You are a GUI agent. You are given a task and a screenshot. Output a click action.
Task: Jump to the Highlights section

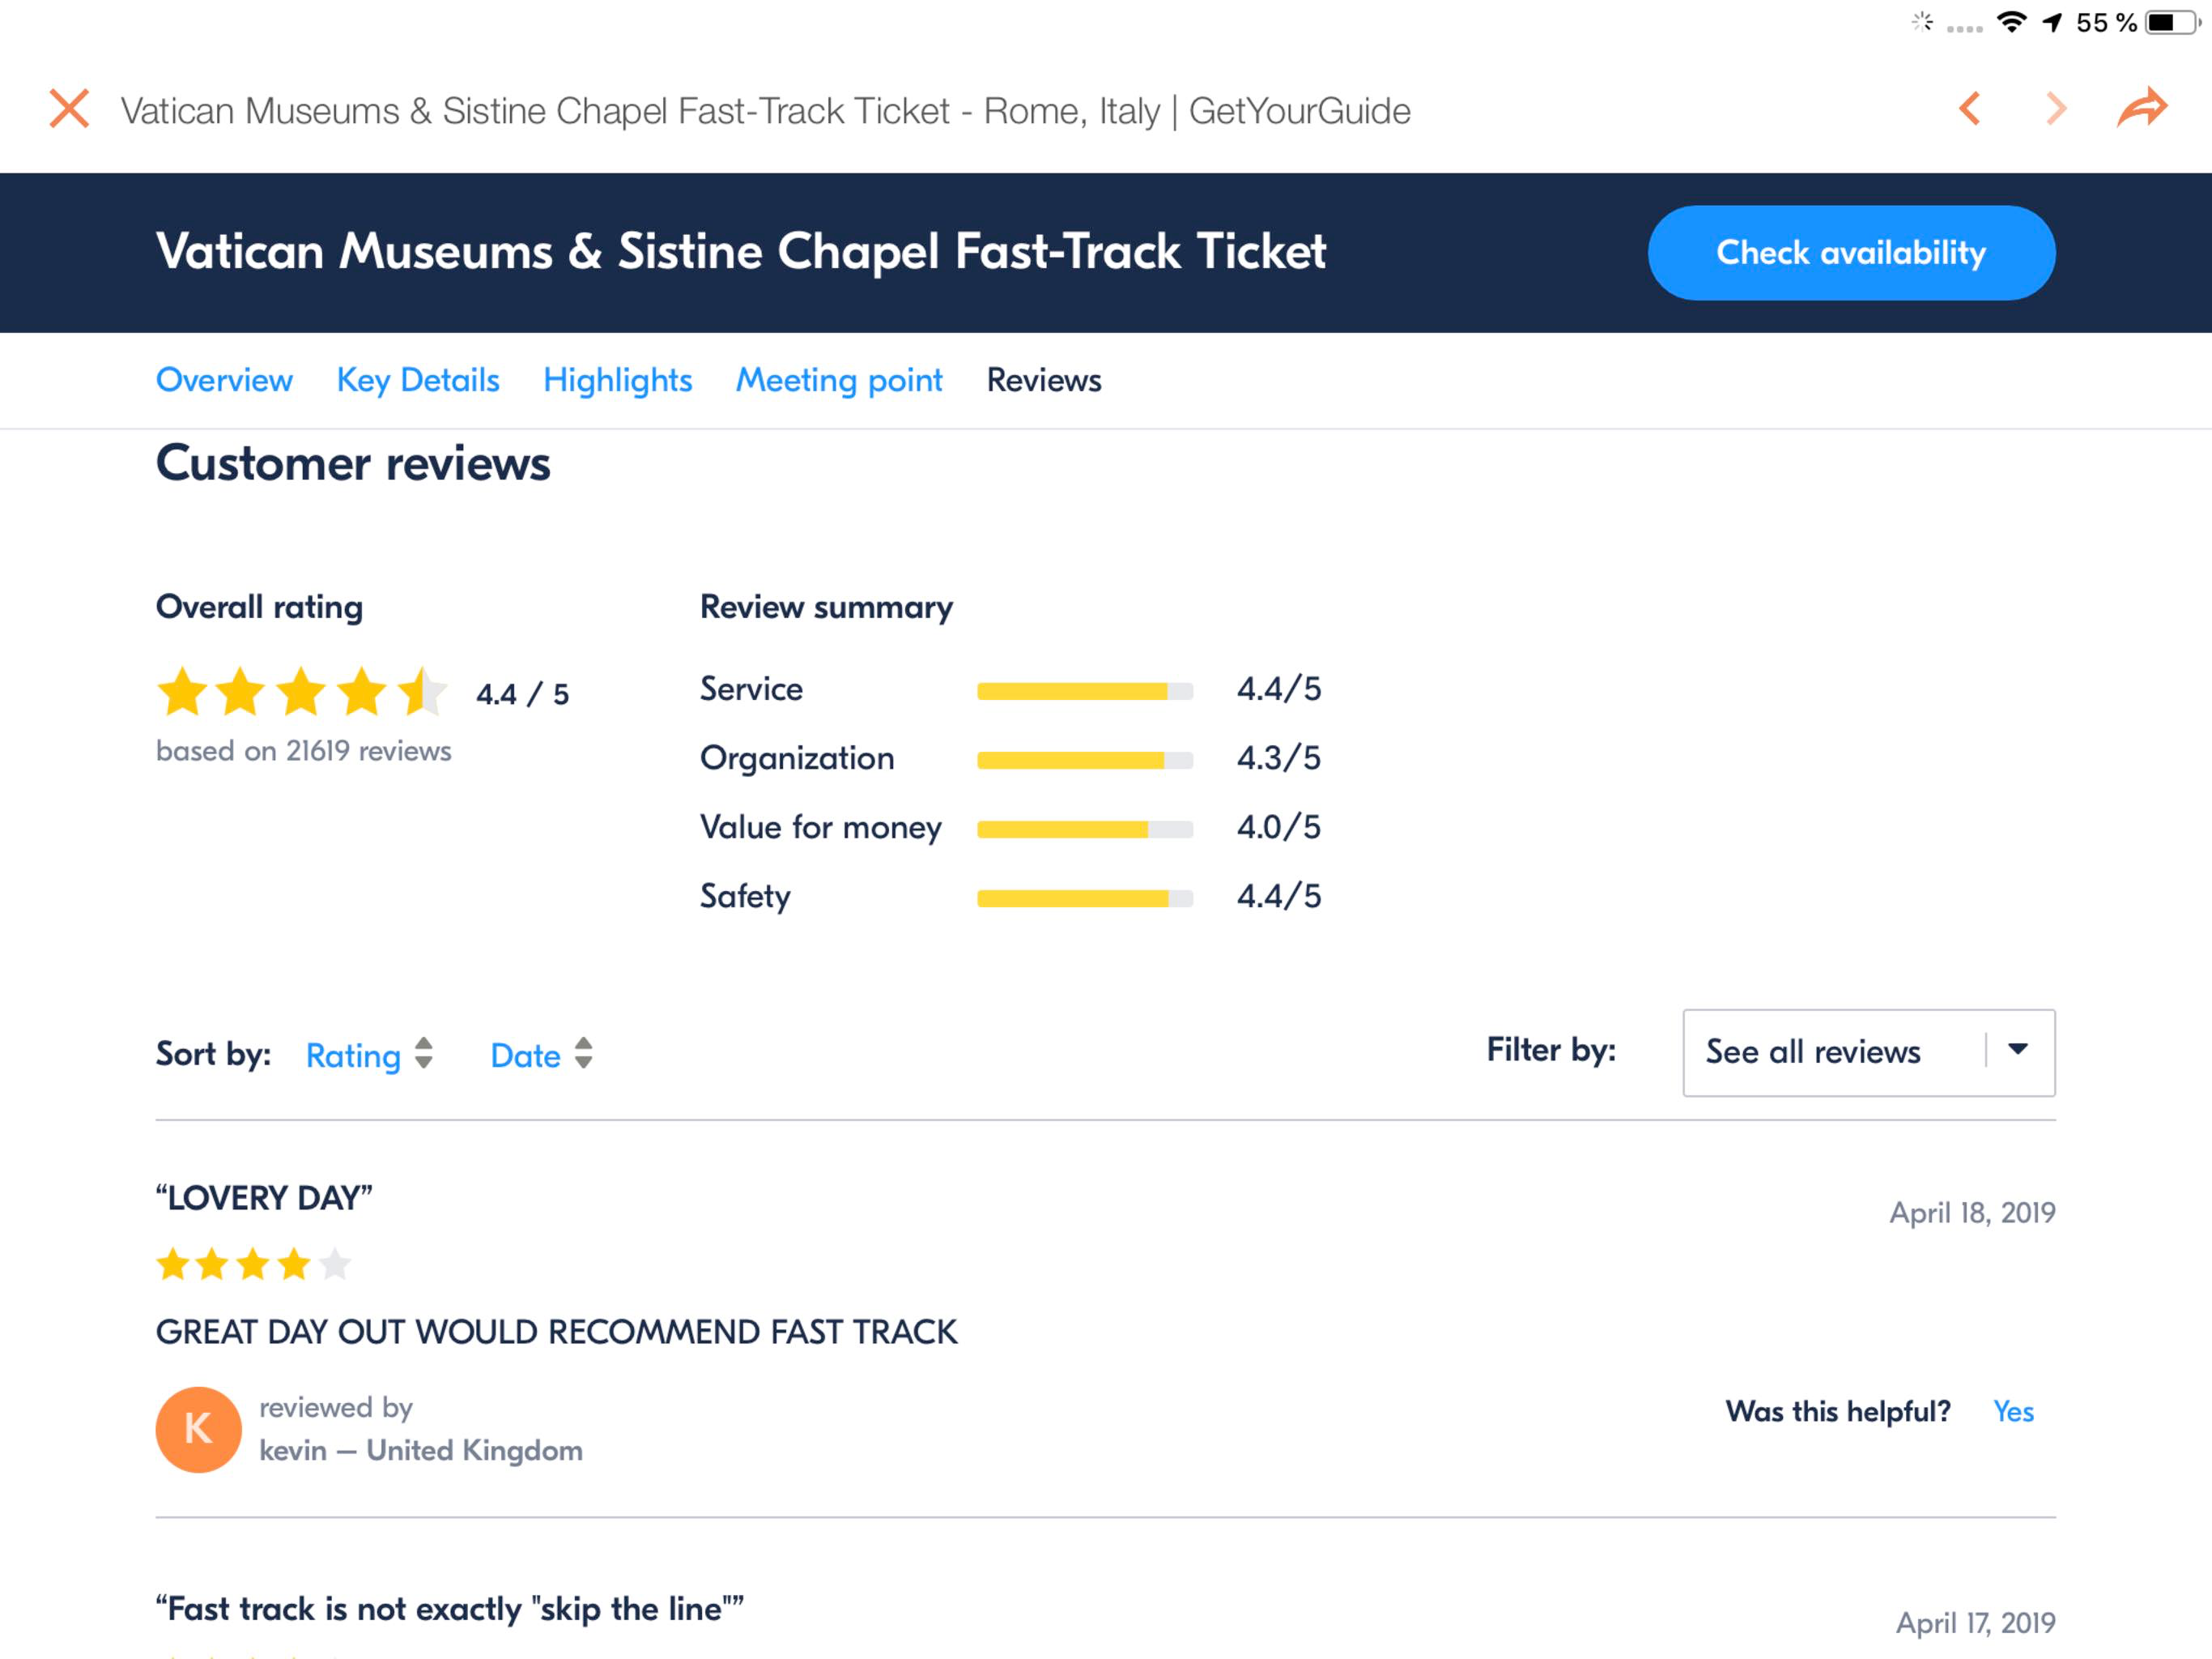617,380
